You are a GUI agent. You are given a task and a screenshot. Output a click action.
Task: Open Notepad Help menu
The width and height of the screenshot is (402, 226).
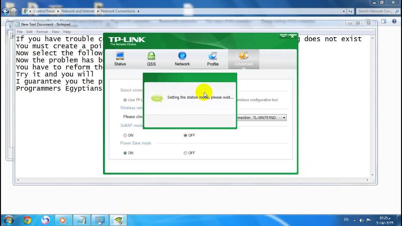tap(67, 32)
